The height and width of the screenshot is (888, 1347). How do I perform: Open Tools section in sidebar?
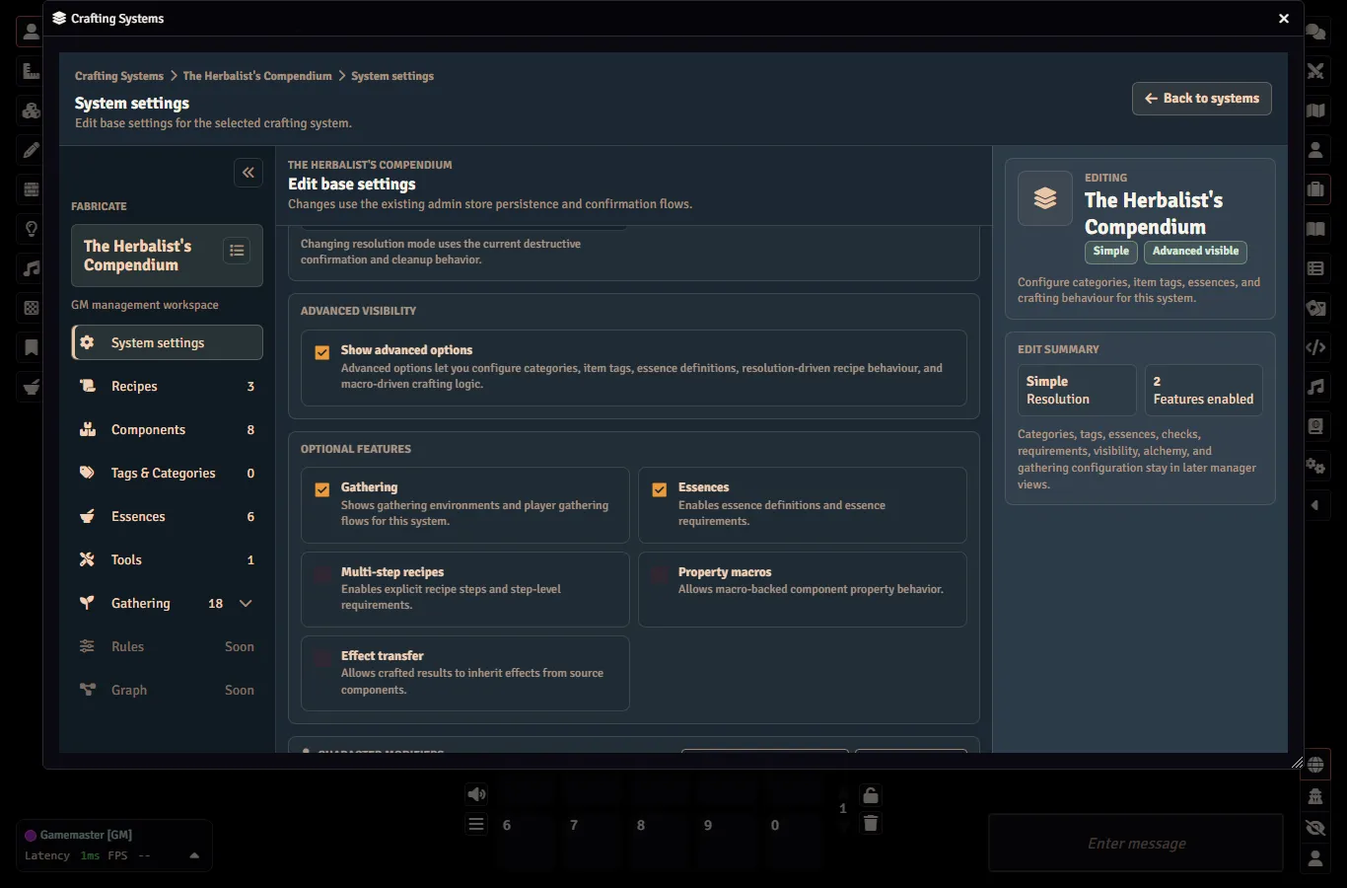point(168,559)
